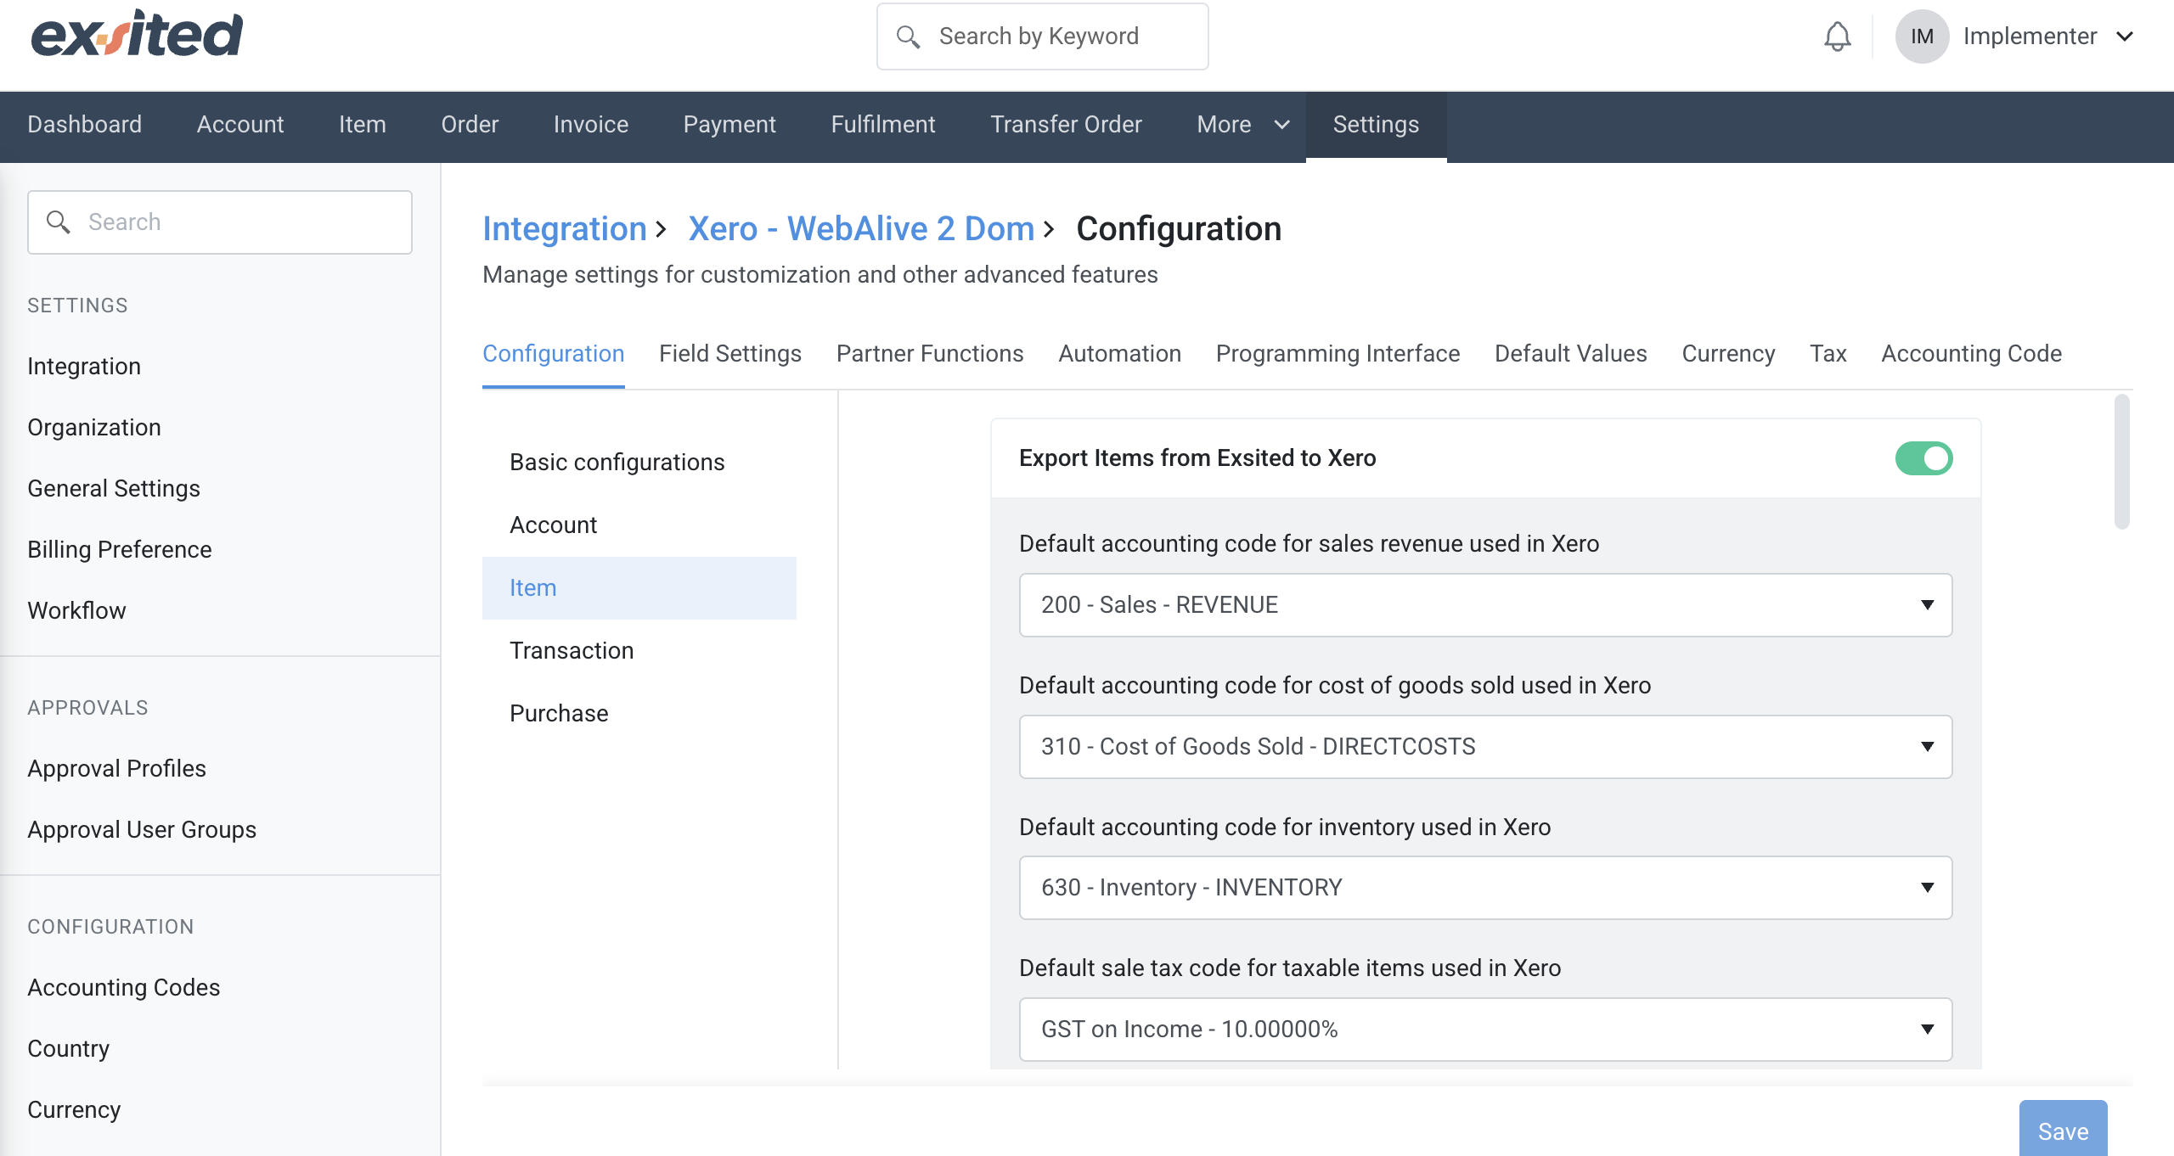Screen dimensions: 2174x1156
Task: Select the Configuration tab
Action: (x=554, y=354)
